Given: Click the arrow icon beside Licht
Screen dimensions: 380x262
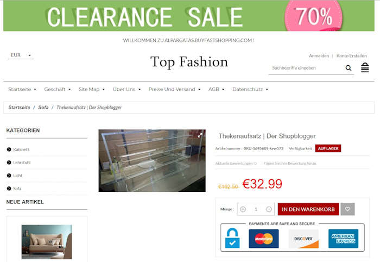Looking at the screenshot, I should [x=9, y=176].
